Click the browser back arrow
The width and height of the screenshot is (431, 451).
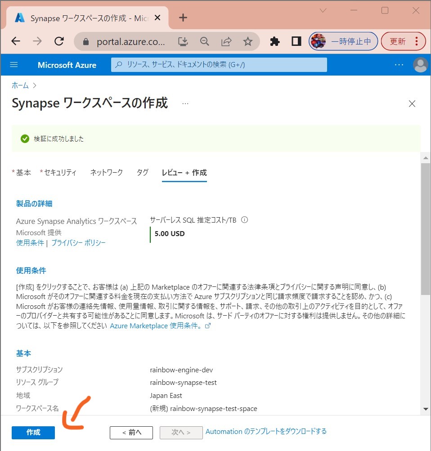click(x=16, y=41)
